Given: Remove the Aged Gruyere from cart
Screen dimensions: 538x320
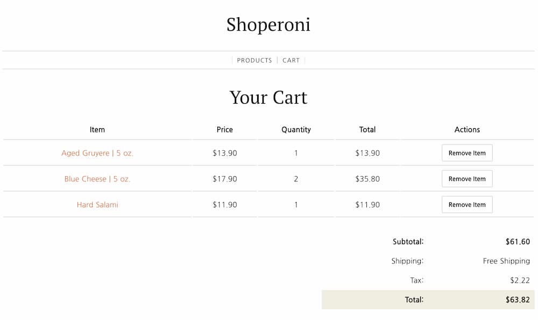Looking at the screenshot, I should click(x=467, y=153).
